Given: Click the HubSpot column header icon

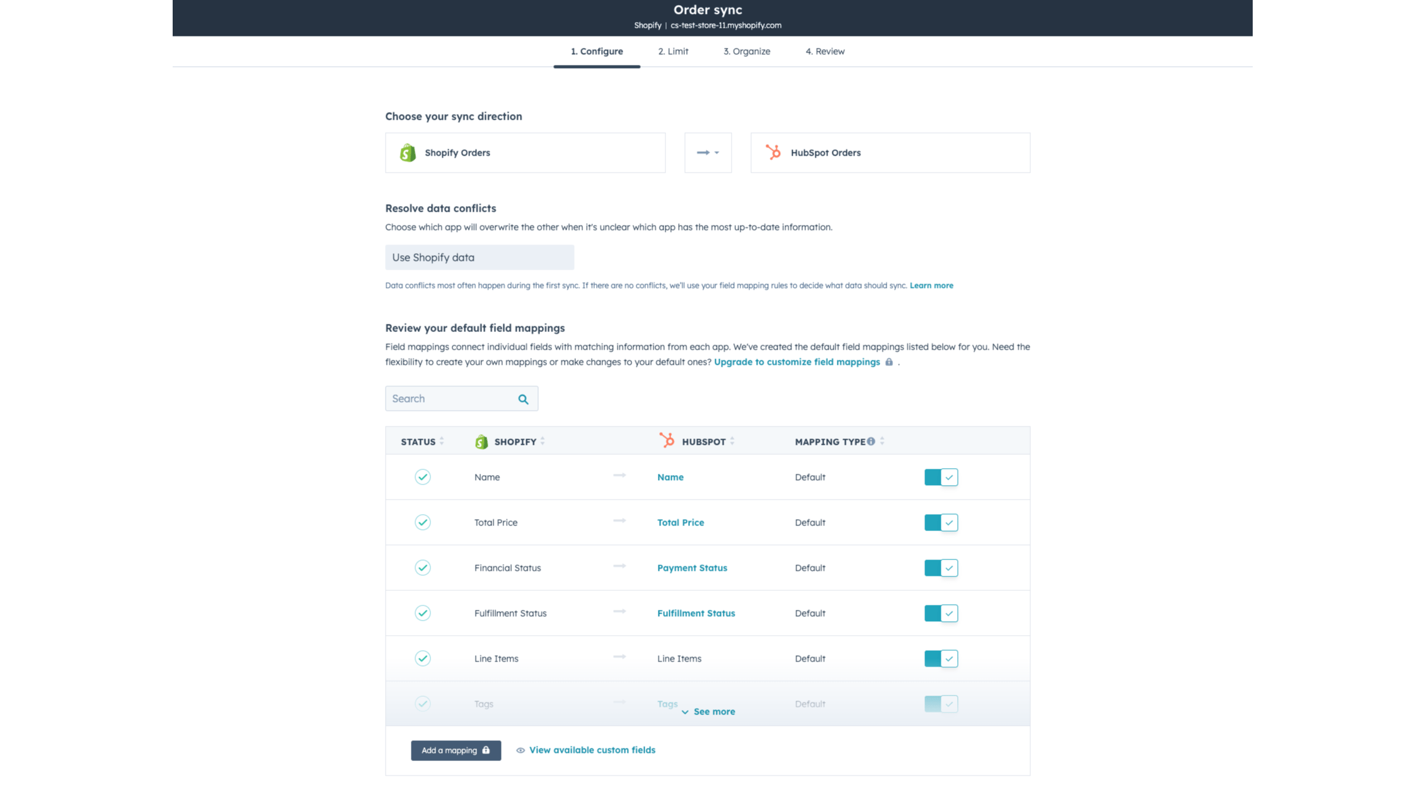Looking at the screenshot, I should pyautogui.click(x=668, y=440).
